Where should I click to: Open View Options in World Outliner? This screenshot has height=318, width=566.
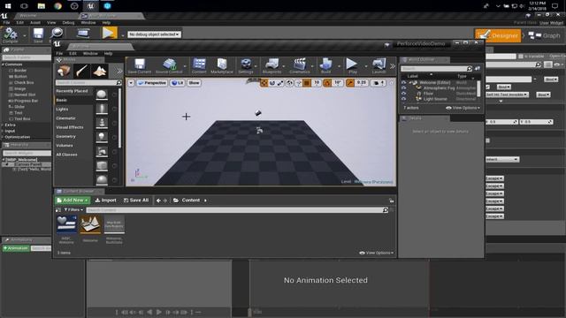click(x=463, y=108)
